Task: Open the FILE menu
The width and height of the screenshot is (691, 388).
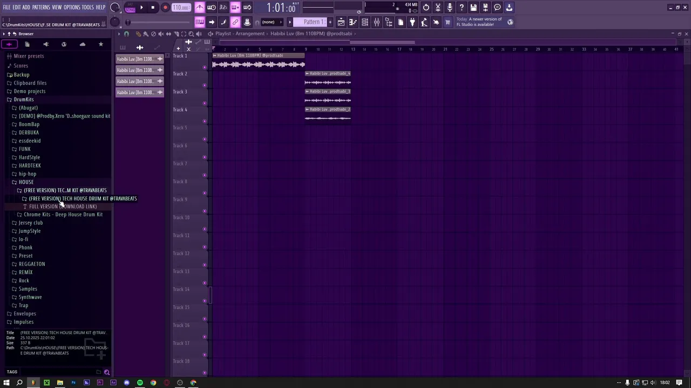Action: coord(6,8)
